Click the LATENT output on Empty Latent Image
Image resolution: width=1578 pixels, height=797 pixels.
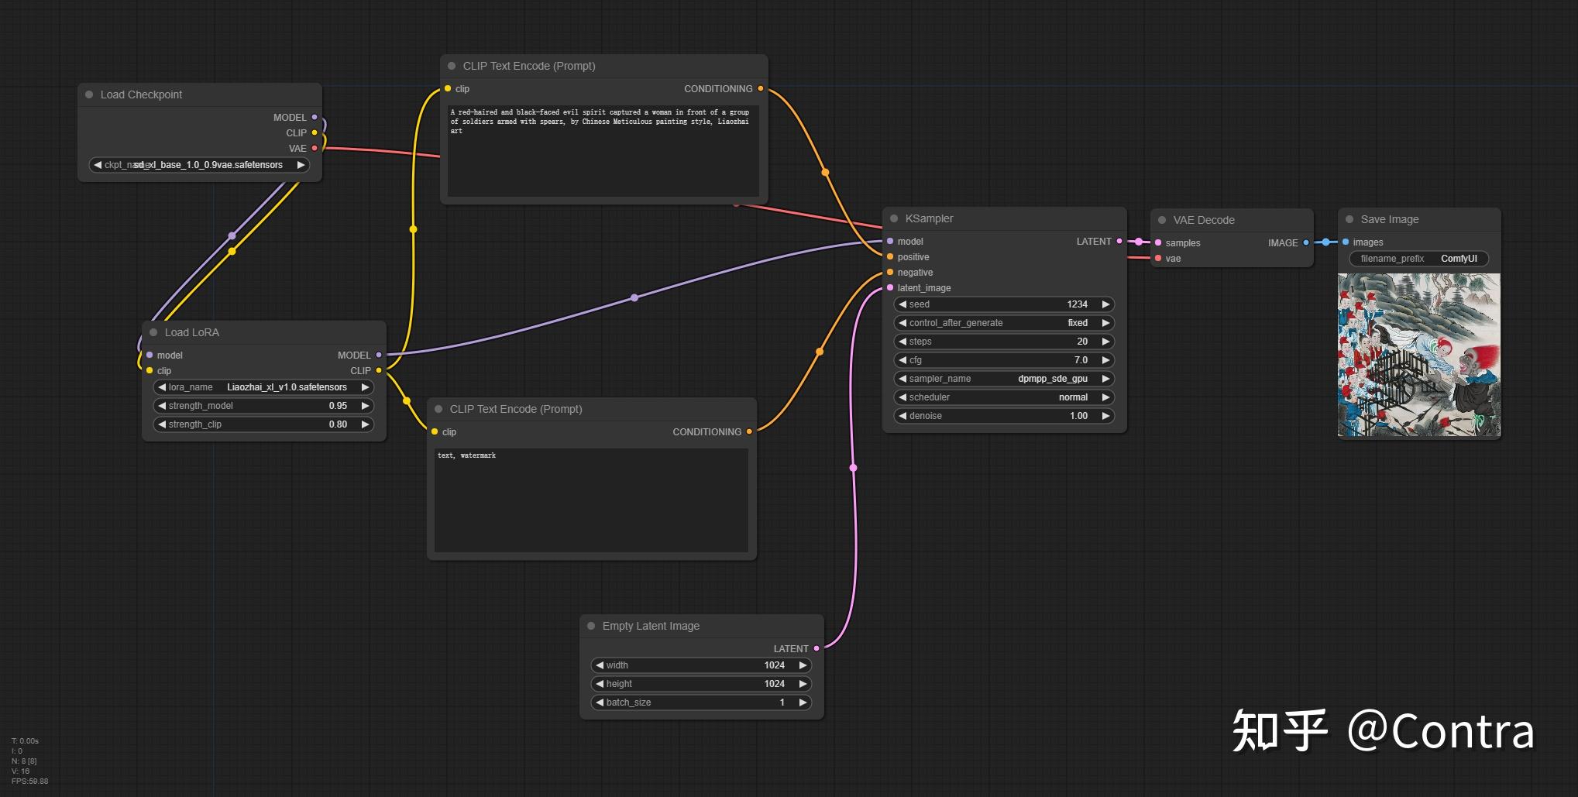click(x=815, y=648)
